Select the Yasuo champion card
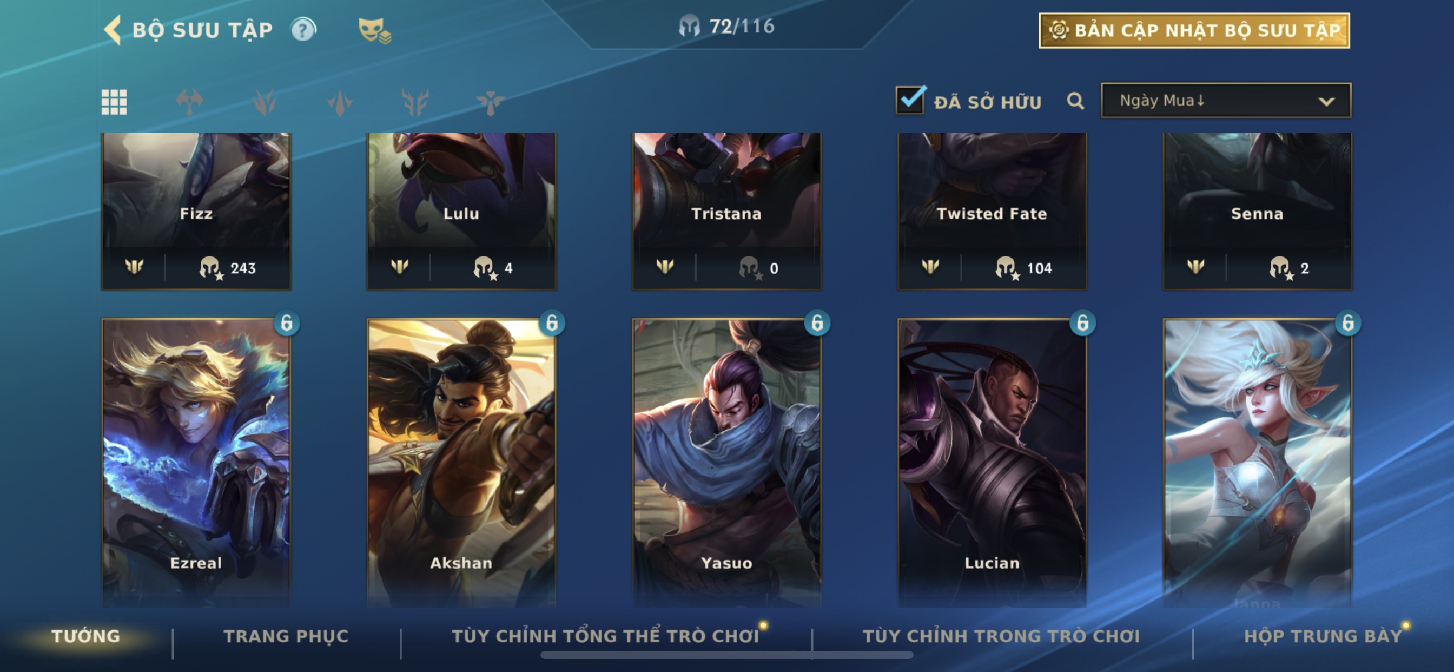This screenshot has width=1454, height=672. tap(726, 463)
